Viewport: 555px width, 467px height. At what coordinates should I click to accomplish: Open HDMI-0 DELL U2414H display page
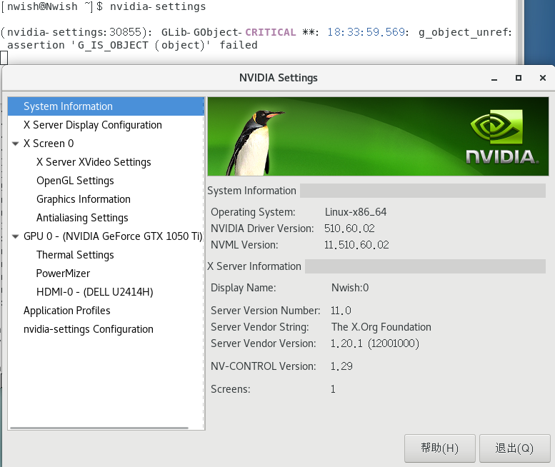point(95,292)
